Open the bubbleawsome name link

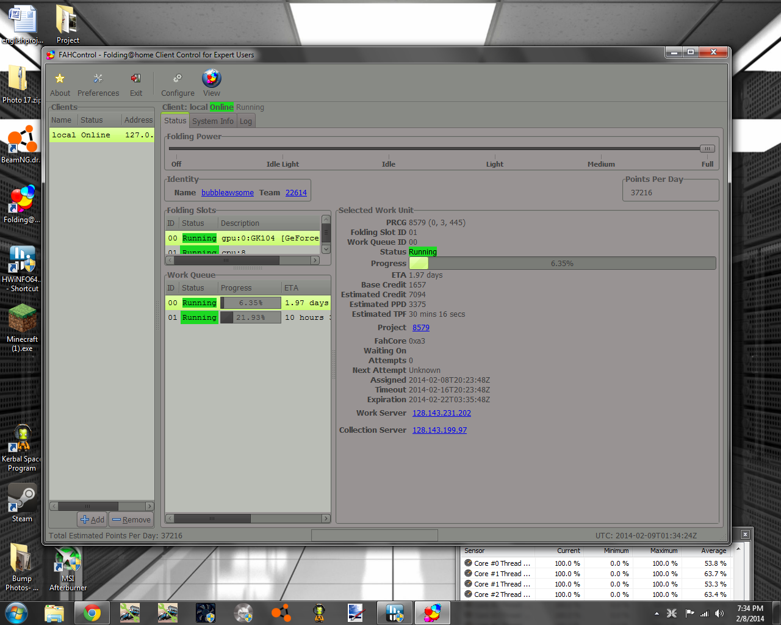(x=228, y=192)
